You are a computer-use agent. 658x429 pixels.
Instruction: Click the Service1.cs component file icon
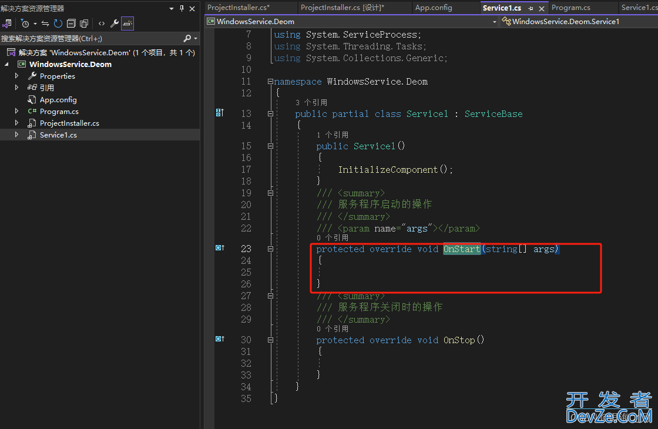[x=32, y=135]
